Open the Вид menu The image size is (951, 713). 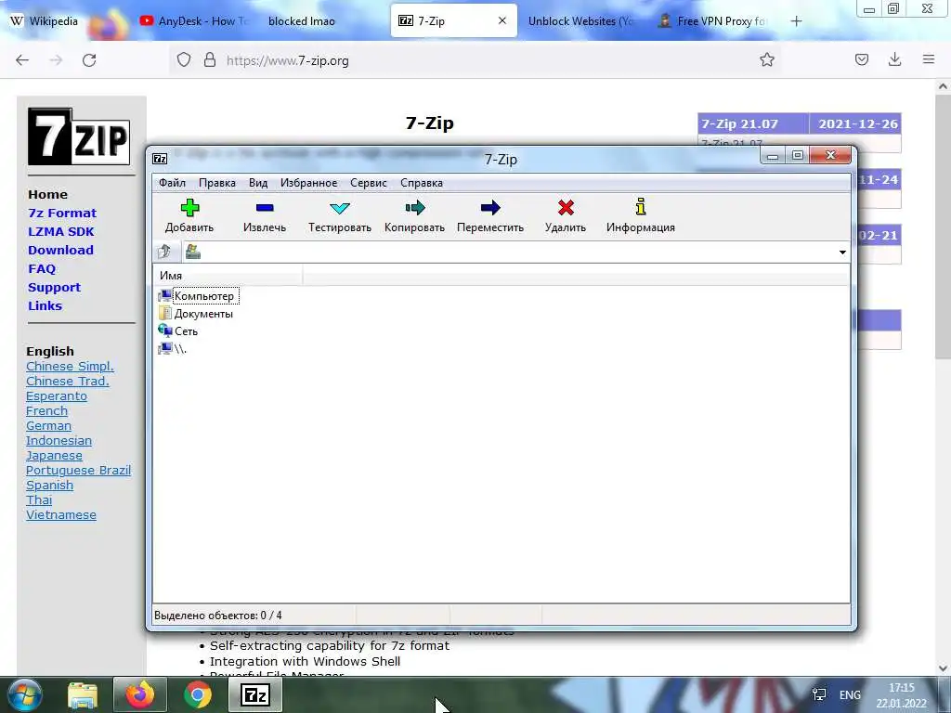[258, 183]
